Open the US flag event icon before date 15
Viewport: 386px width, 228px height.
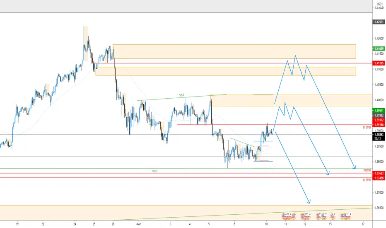[x=324, y=216]
